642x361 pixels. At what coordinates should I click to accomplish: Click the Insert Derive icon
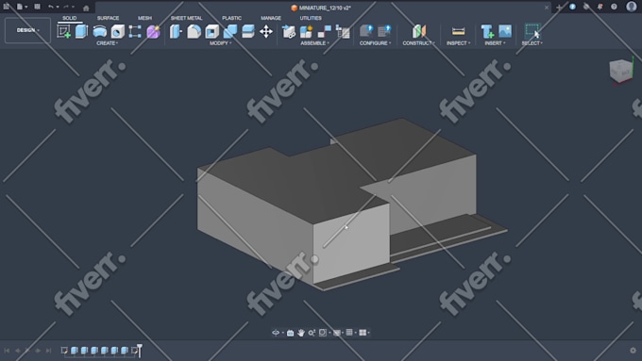[487, 31]
